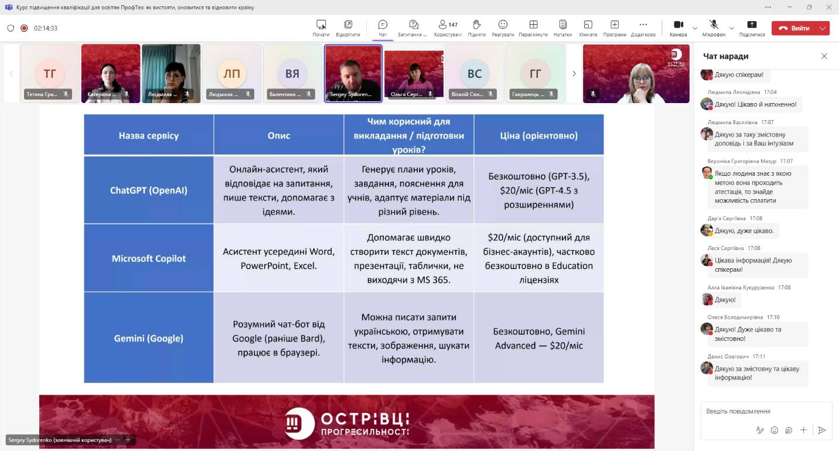
Task: Select the ЛП participant tile
Action: [232, 73]
